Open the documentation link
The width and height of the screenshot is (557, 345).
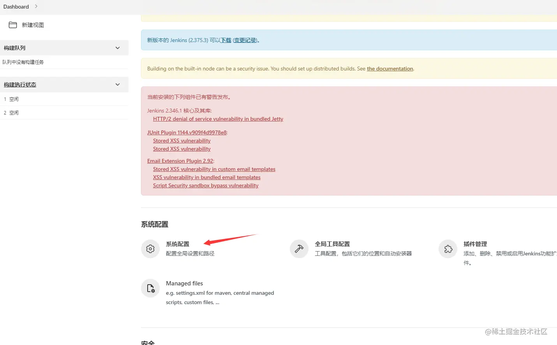coord(390,69)
